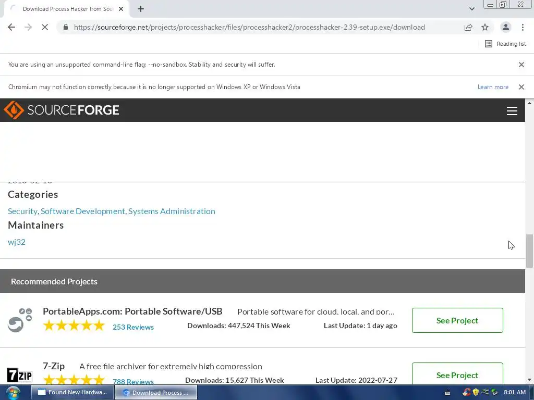
Task: Click Last Update: 1 day ago text
Action: pyautogui.click(x=360, y=326)
